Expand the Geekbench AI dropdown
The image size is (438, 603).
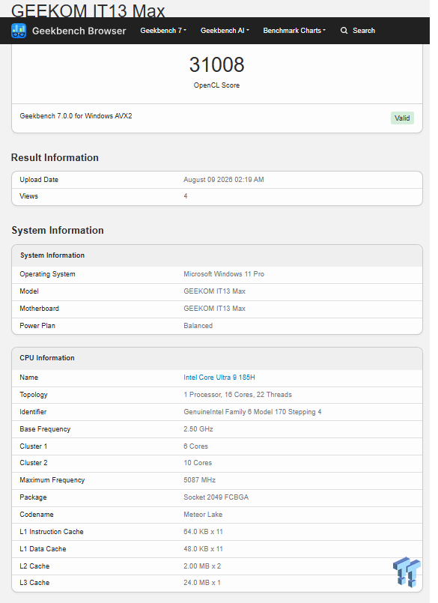point(225,31)
